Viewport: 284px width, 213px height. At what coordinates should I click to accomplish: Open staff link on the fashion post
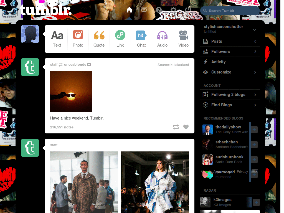(x=54, y=145)
